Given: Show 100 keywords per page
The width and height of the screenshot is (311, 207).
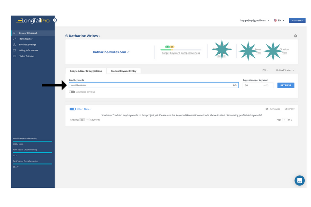Looking at the screenshot, I should [x=87, y=120].
